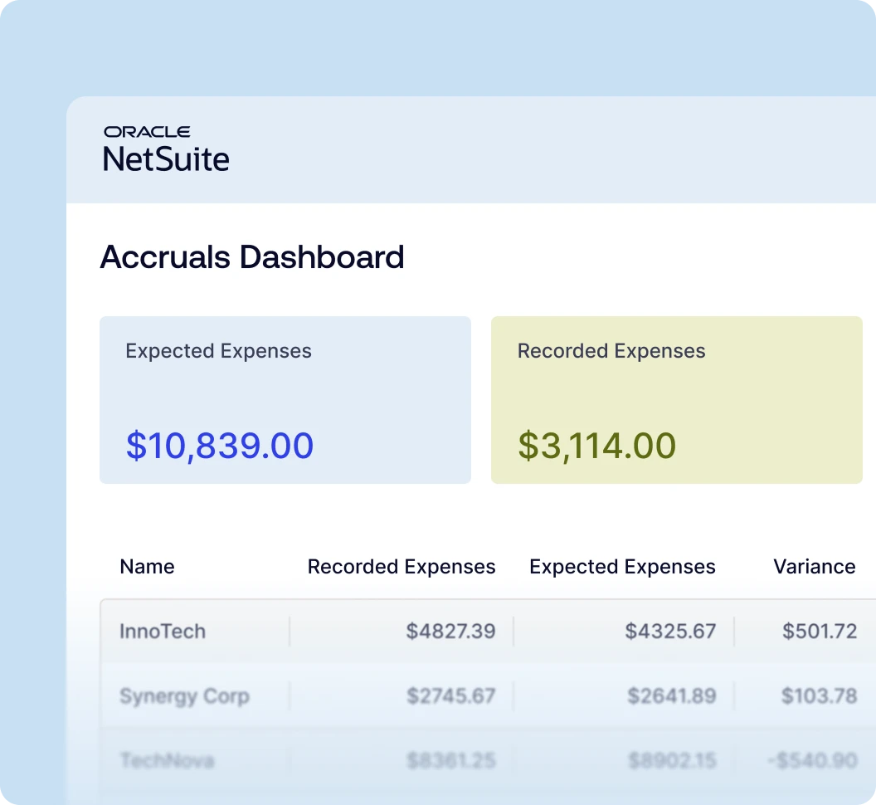Click the Oracle NetSuite logo
The height and width of the screenshot is (805, 876).
(166, 149)
